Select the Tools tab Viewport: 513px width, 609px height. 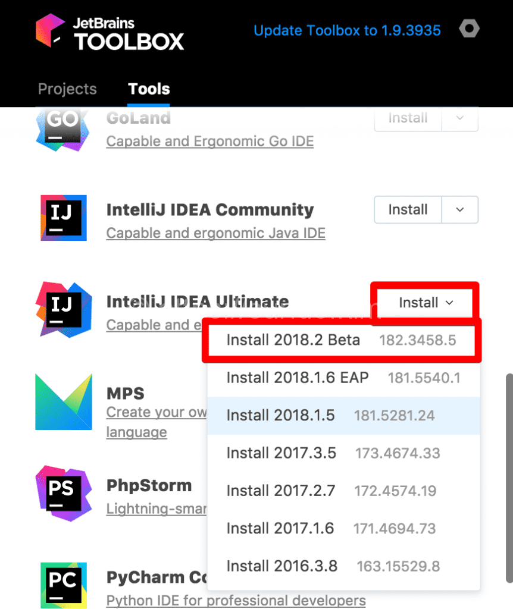point(149,89)
